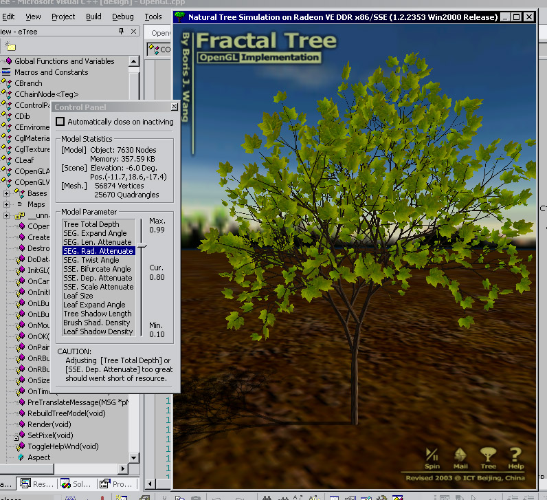Click the tree icon in simulation title bar
547x500 pixels.
pos(179,17)
